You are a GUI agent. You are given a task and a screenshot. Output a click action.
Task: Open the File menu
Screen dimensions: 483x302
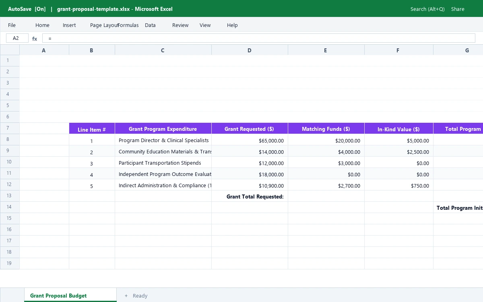(12, 25)
